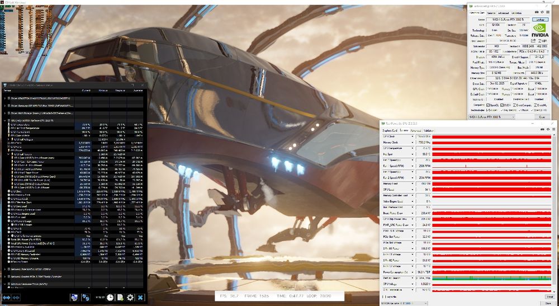Toggle the PhysX checkbox in GPU-Z
The height and width of the screenshot is (306, 559).
pyautogui.click(x=521, y=110)
